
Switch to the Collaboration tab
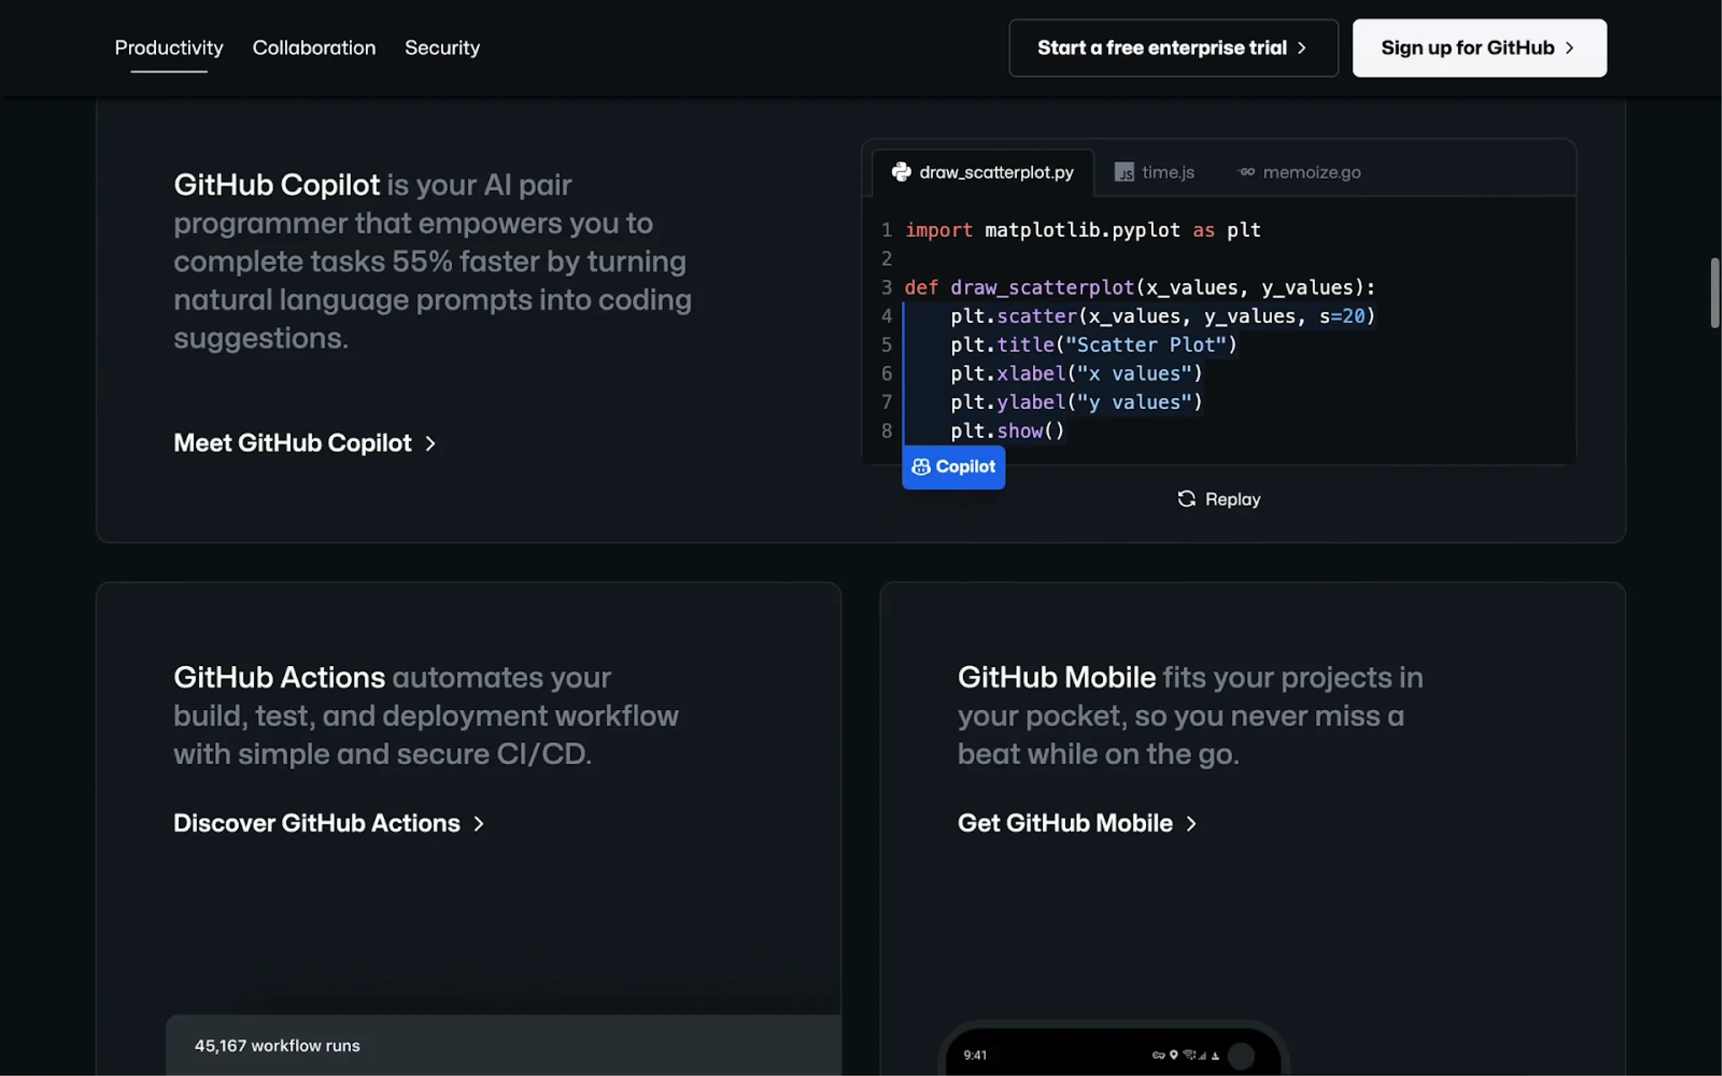(x=314, y=48)
